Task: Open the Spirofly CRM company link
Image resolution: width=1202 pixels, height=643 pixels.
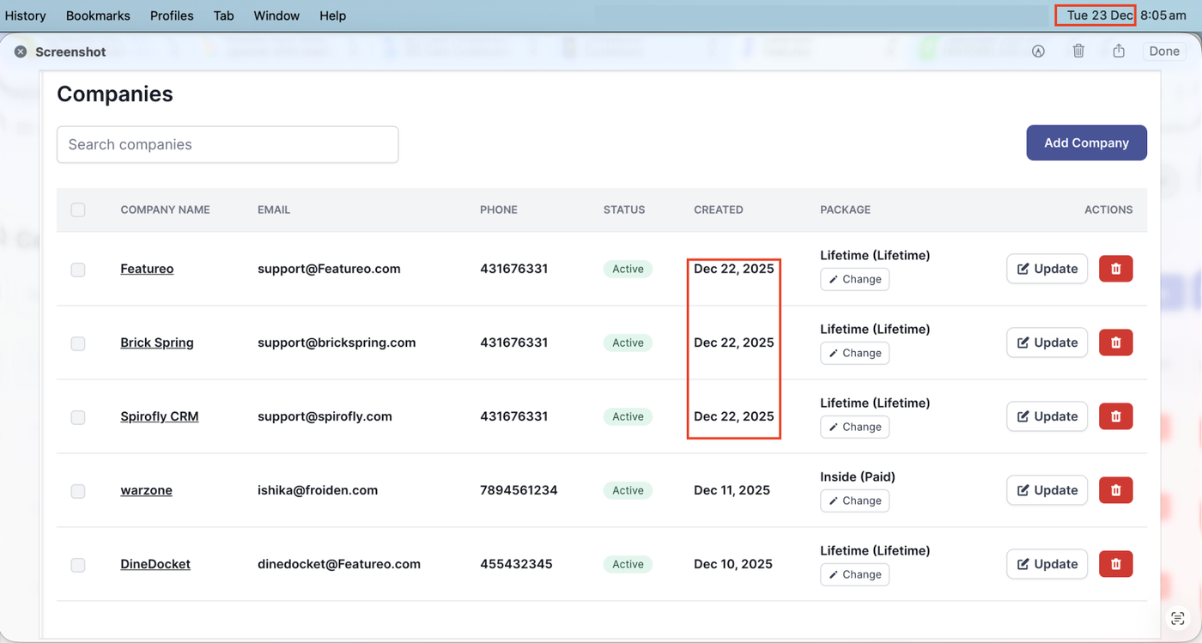Action: [159, 416]
